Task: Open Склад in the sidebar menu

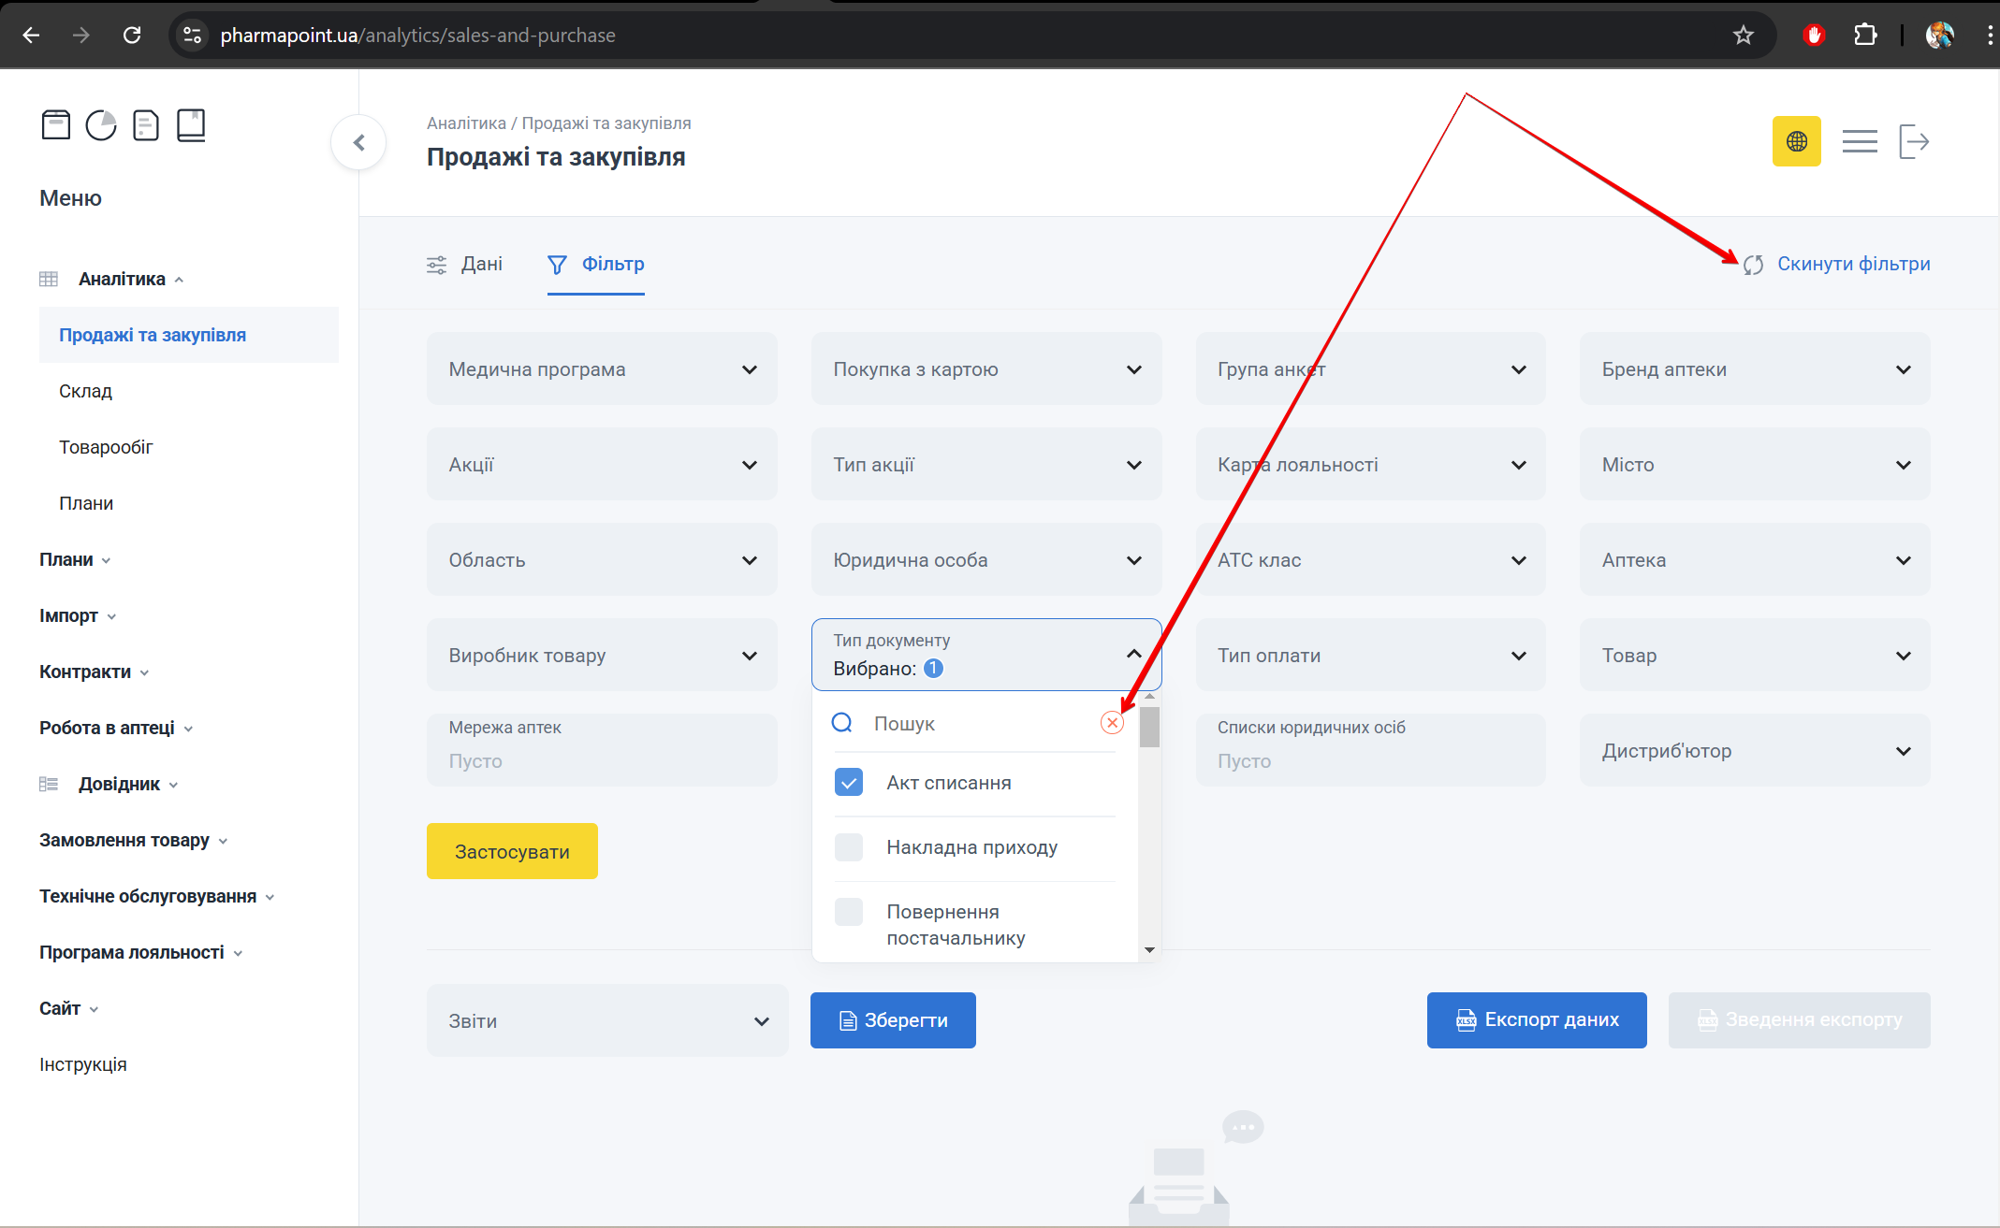Action: [x=85, y=391]
